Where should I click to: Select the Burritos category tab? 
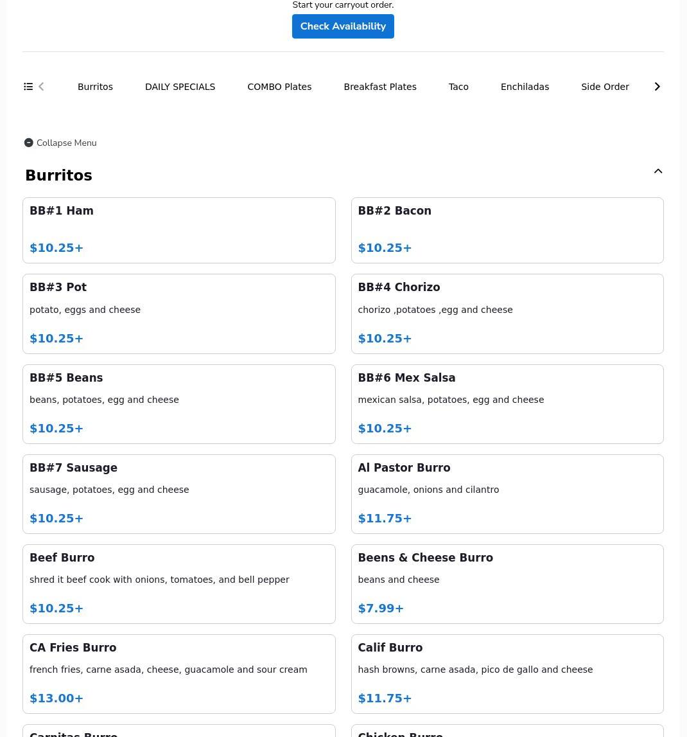click(95, 87)
